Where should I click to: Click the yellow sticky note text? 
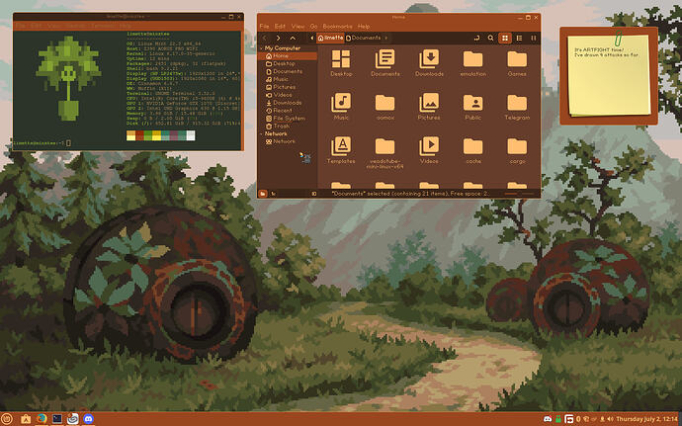coord(606,52)
